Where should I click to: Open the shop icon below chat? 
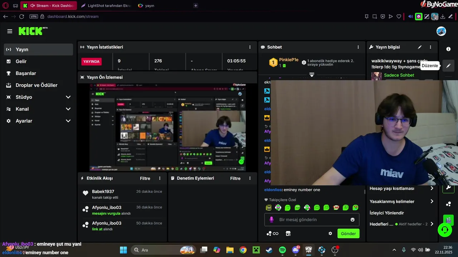coord(288,233)
